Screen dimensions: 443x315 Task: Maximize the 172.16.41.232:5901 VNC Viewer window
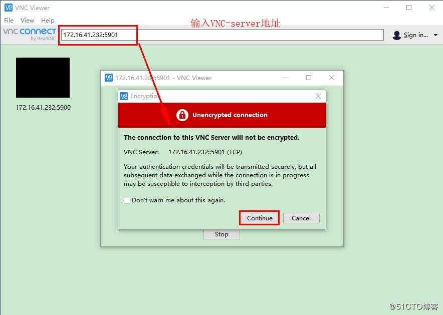309,78
